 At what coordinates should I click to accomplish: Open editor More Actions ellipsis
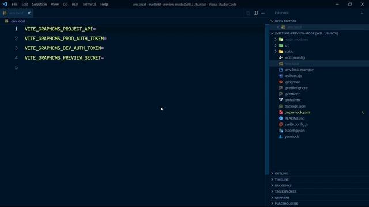pyautogui.click(x=263, y=13)
